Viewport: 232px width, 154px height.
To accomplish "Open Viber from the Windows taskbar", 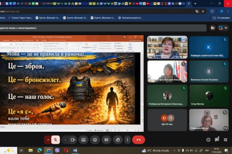I will 57,150.
